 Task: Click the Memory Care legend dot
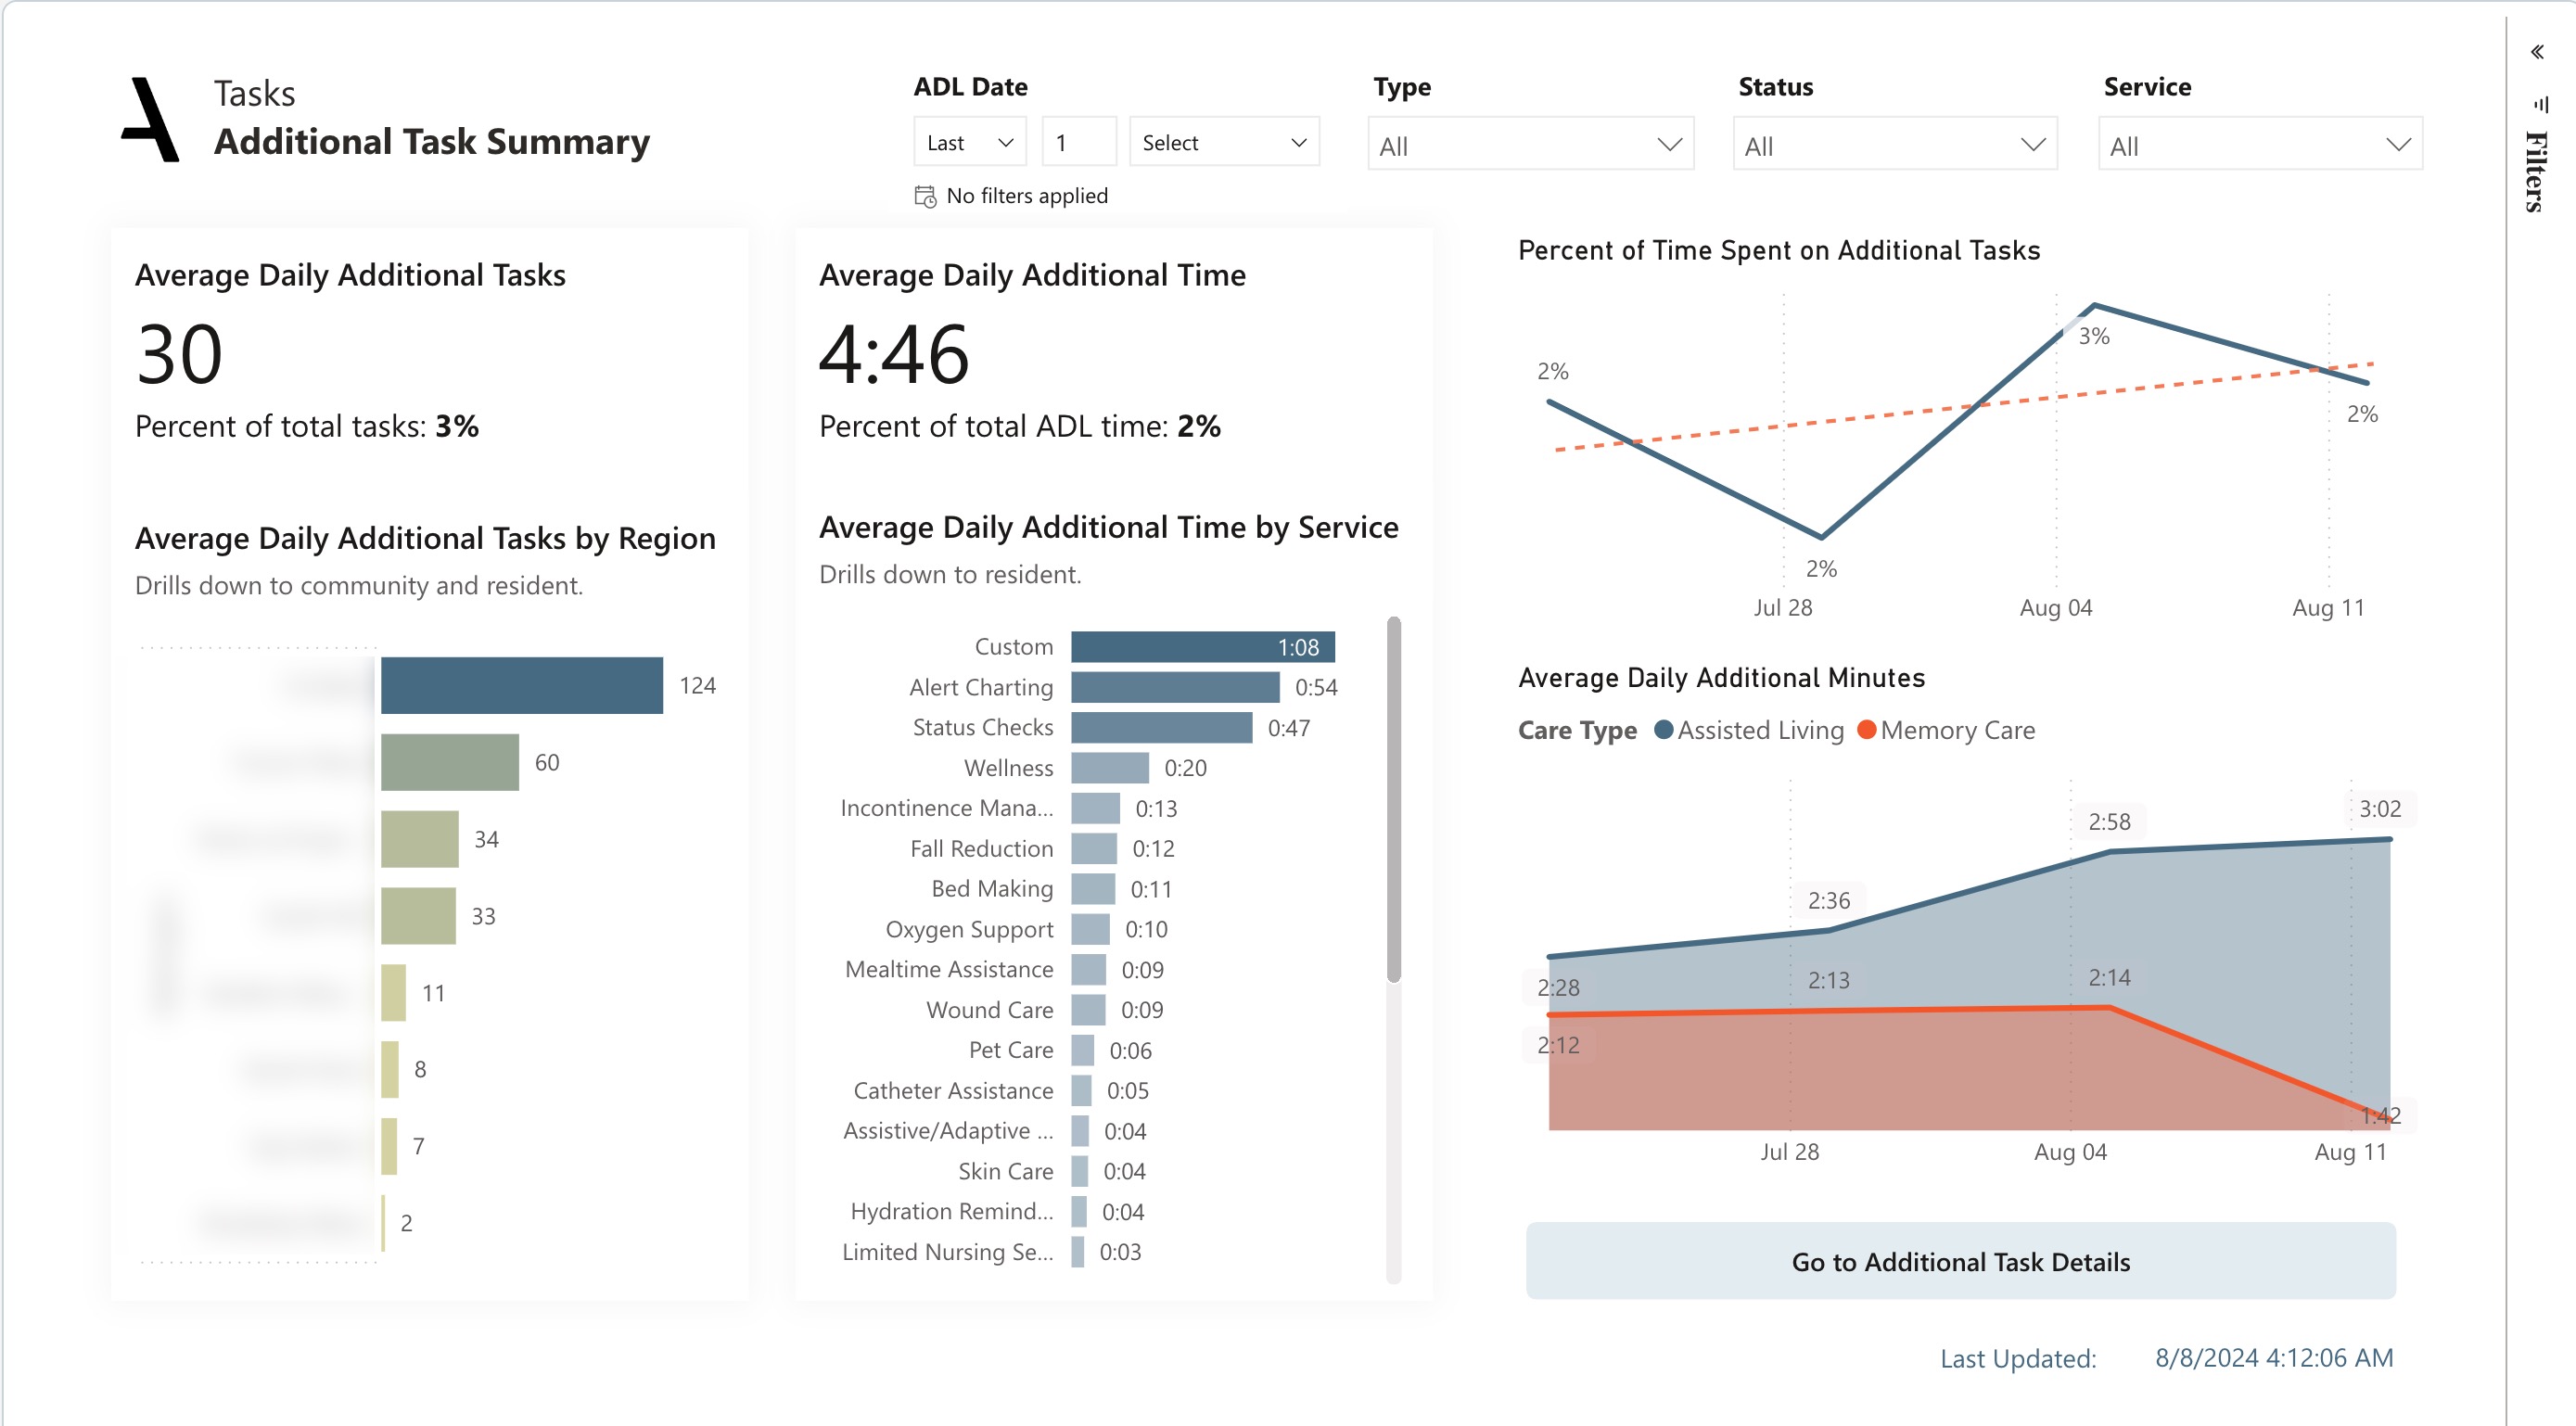point(1866,730)
